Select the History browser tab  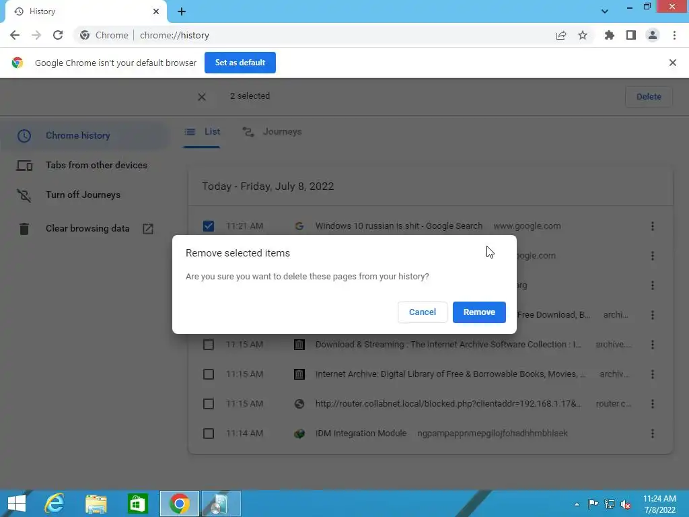point(86,11)
